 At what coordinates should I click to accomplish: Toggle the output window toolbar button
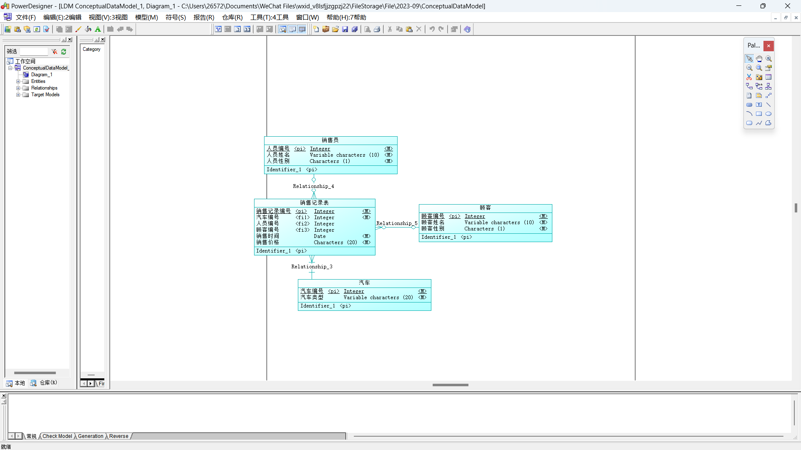[292, 29]
